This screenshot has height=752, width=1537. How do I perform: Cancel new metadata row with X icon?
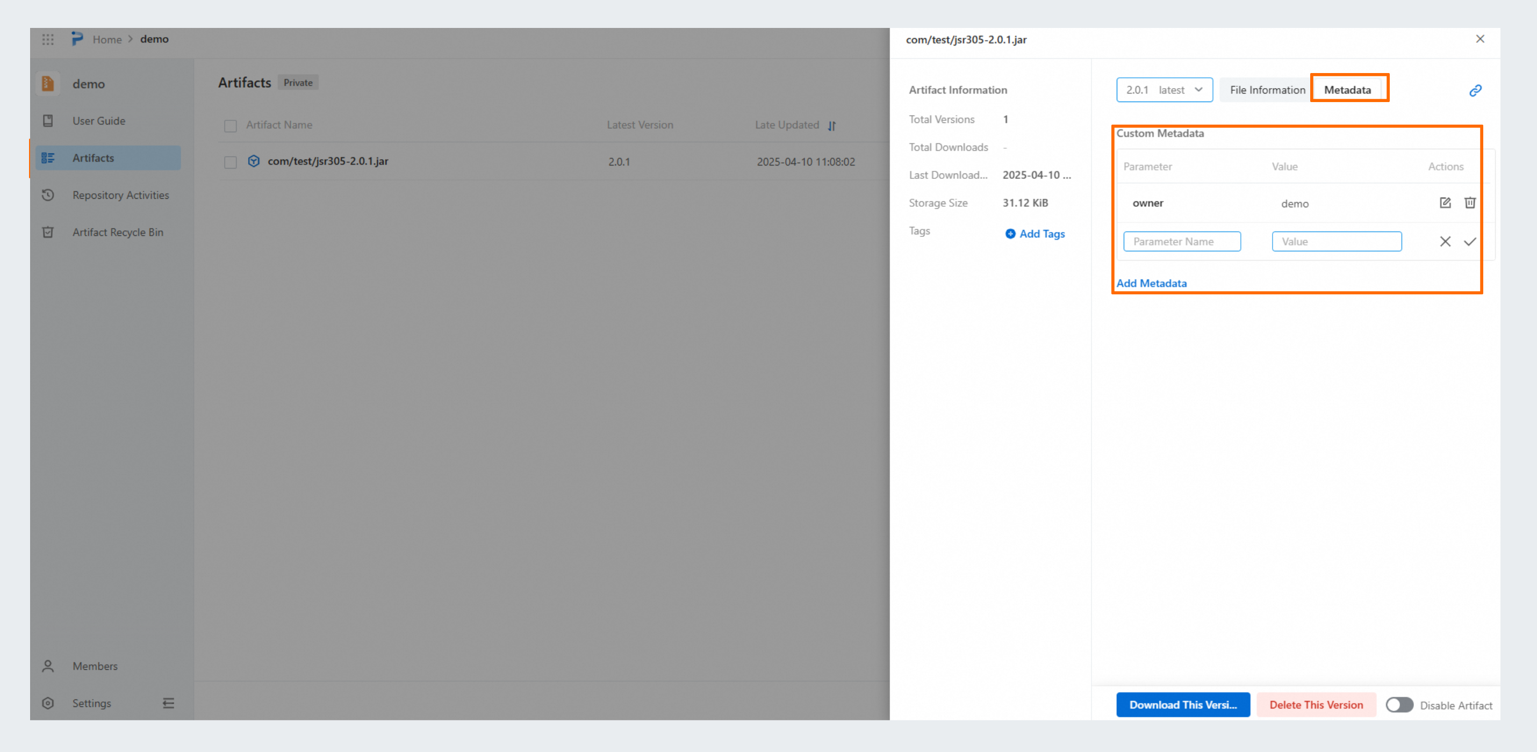tap(1445, 242)
